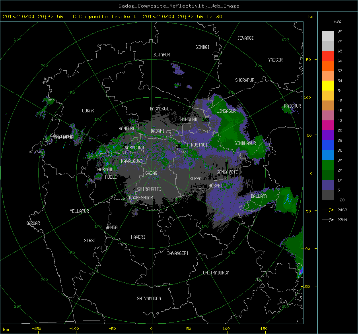Viewport: 358px width, 334px height.
Task: Click the Gadag_Composite_Reflectivity_Web_Image title
Action: [x=179, y=6]
